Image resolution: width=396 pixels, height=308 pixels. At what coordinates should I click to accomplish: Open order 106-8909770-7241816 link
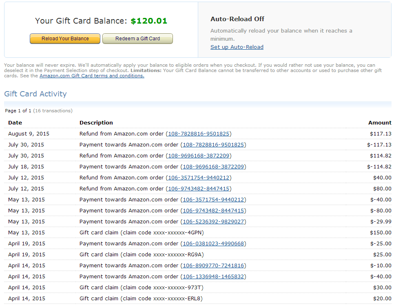pos(213,266)
